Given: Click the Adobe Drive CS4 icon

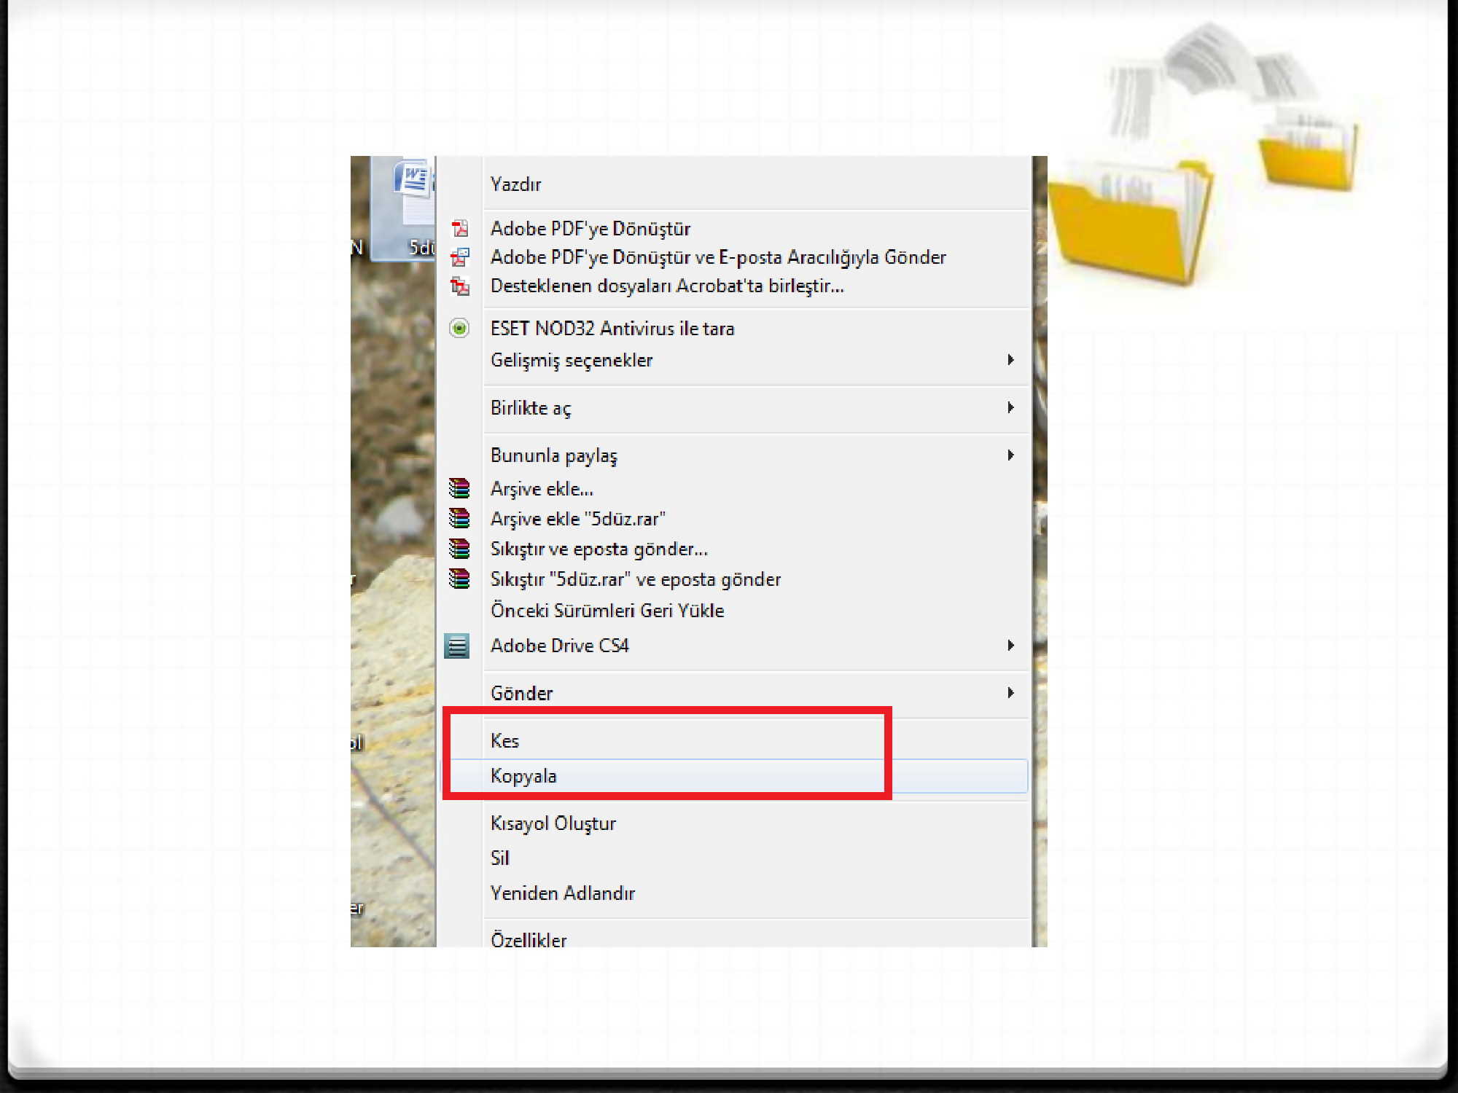Looking at the screenshot, I should coord(457,646).
